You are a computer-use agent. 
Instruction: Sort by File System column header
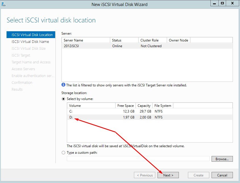163,106
